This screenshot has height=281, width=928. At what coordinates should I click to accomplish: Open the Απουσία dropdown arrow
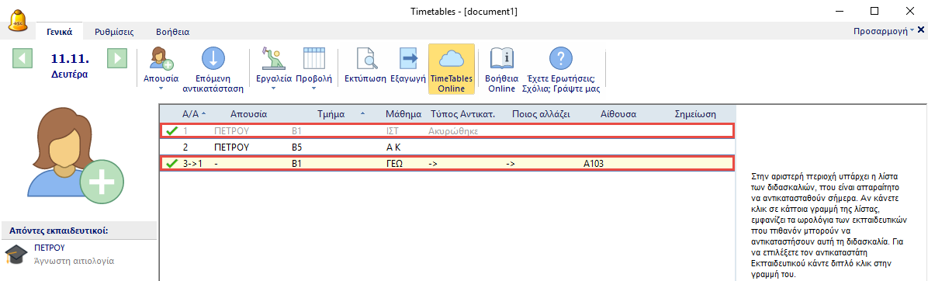coord(161,88)
